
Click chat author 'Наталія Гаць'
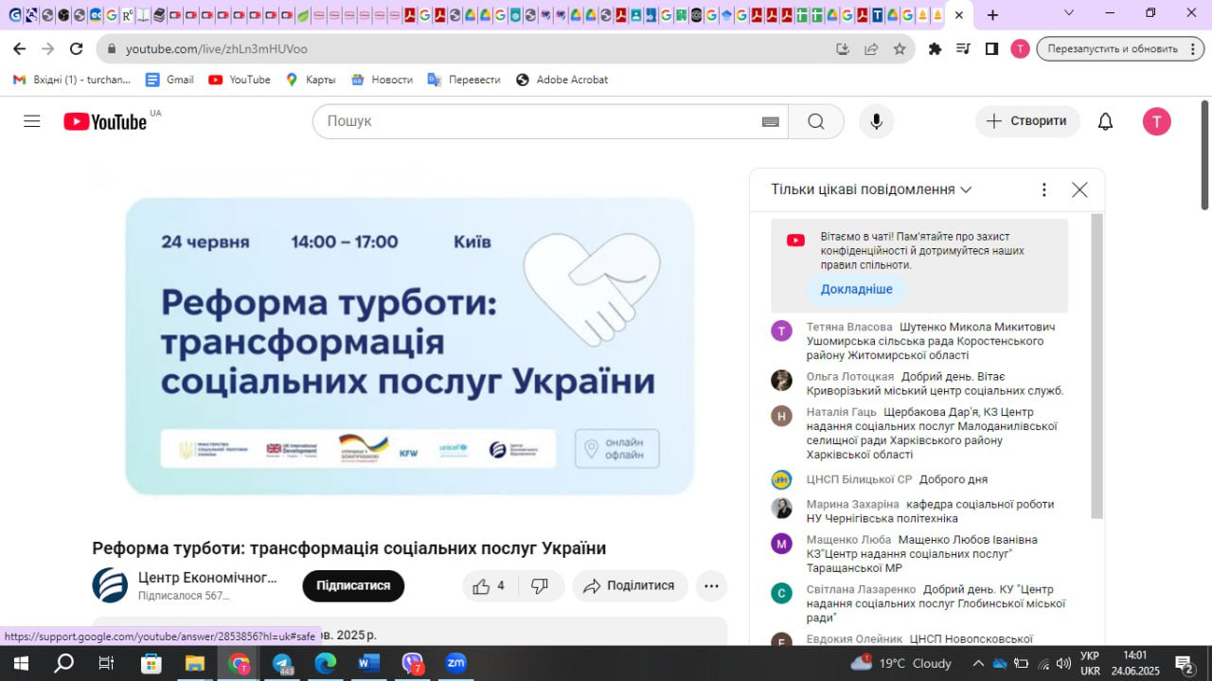coord(842,412)
